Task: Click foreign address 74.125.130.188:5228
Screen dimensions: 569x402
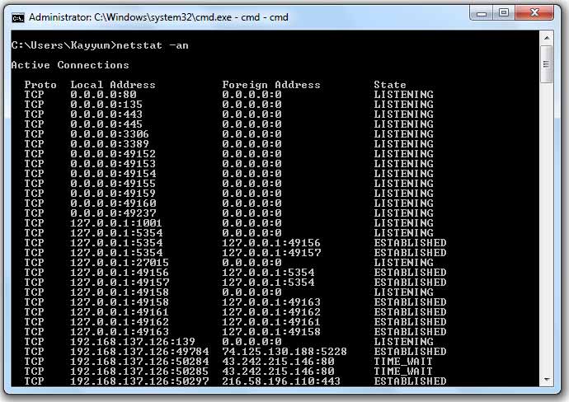Action: [x=284, y=352]
